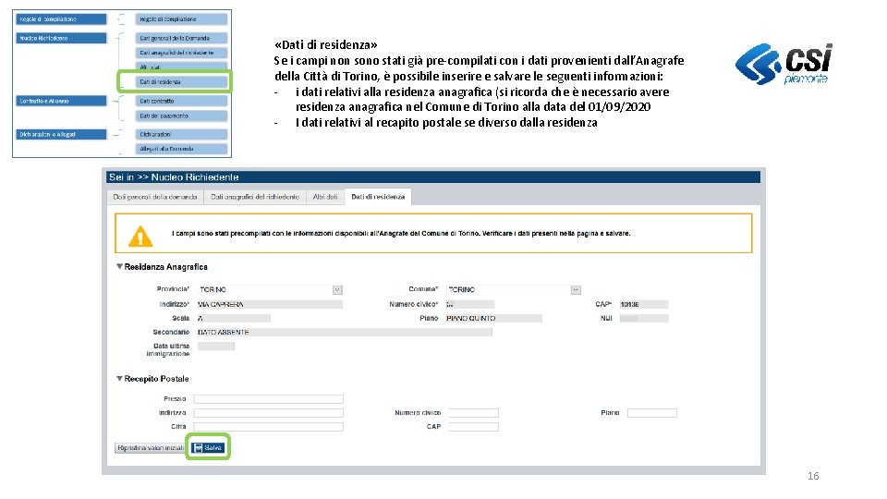Click the Piano field containing PIANO QUINTO
Viewport: 887px width, 499px height.
pos(493,319)
